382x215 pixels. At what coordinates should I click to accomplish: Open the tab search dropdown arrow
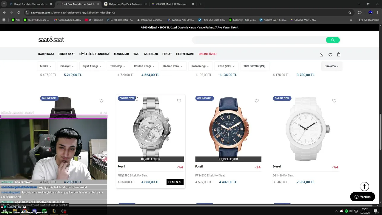(4, 4)
